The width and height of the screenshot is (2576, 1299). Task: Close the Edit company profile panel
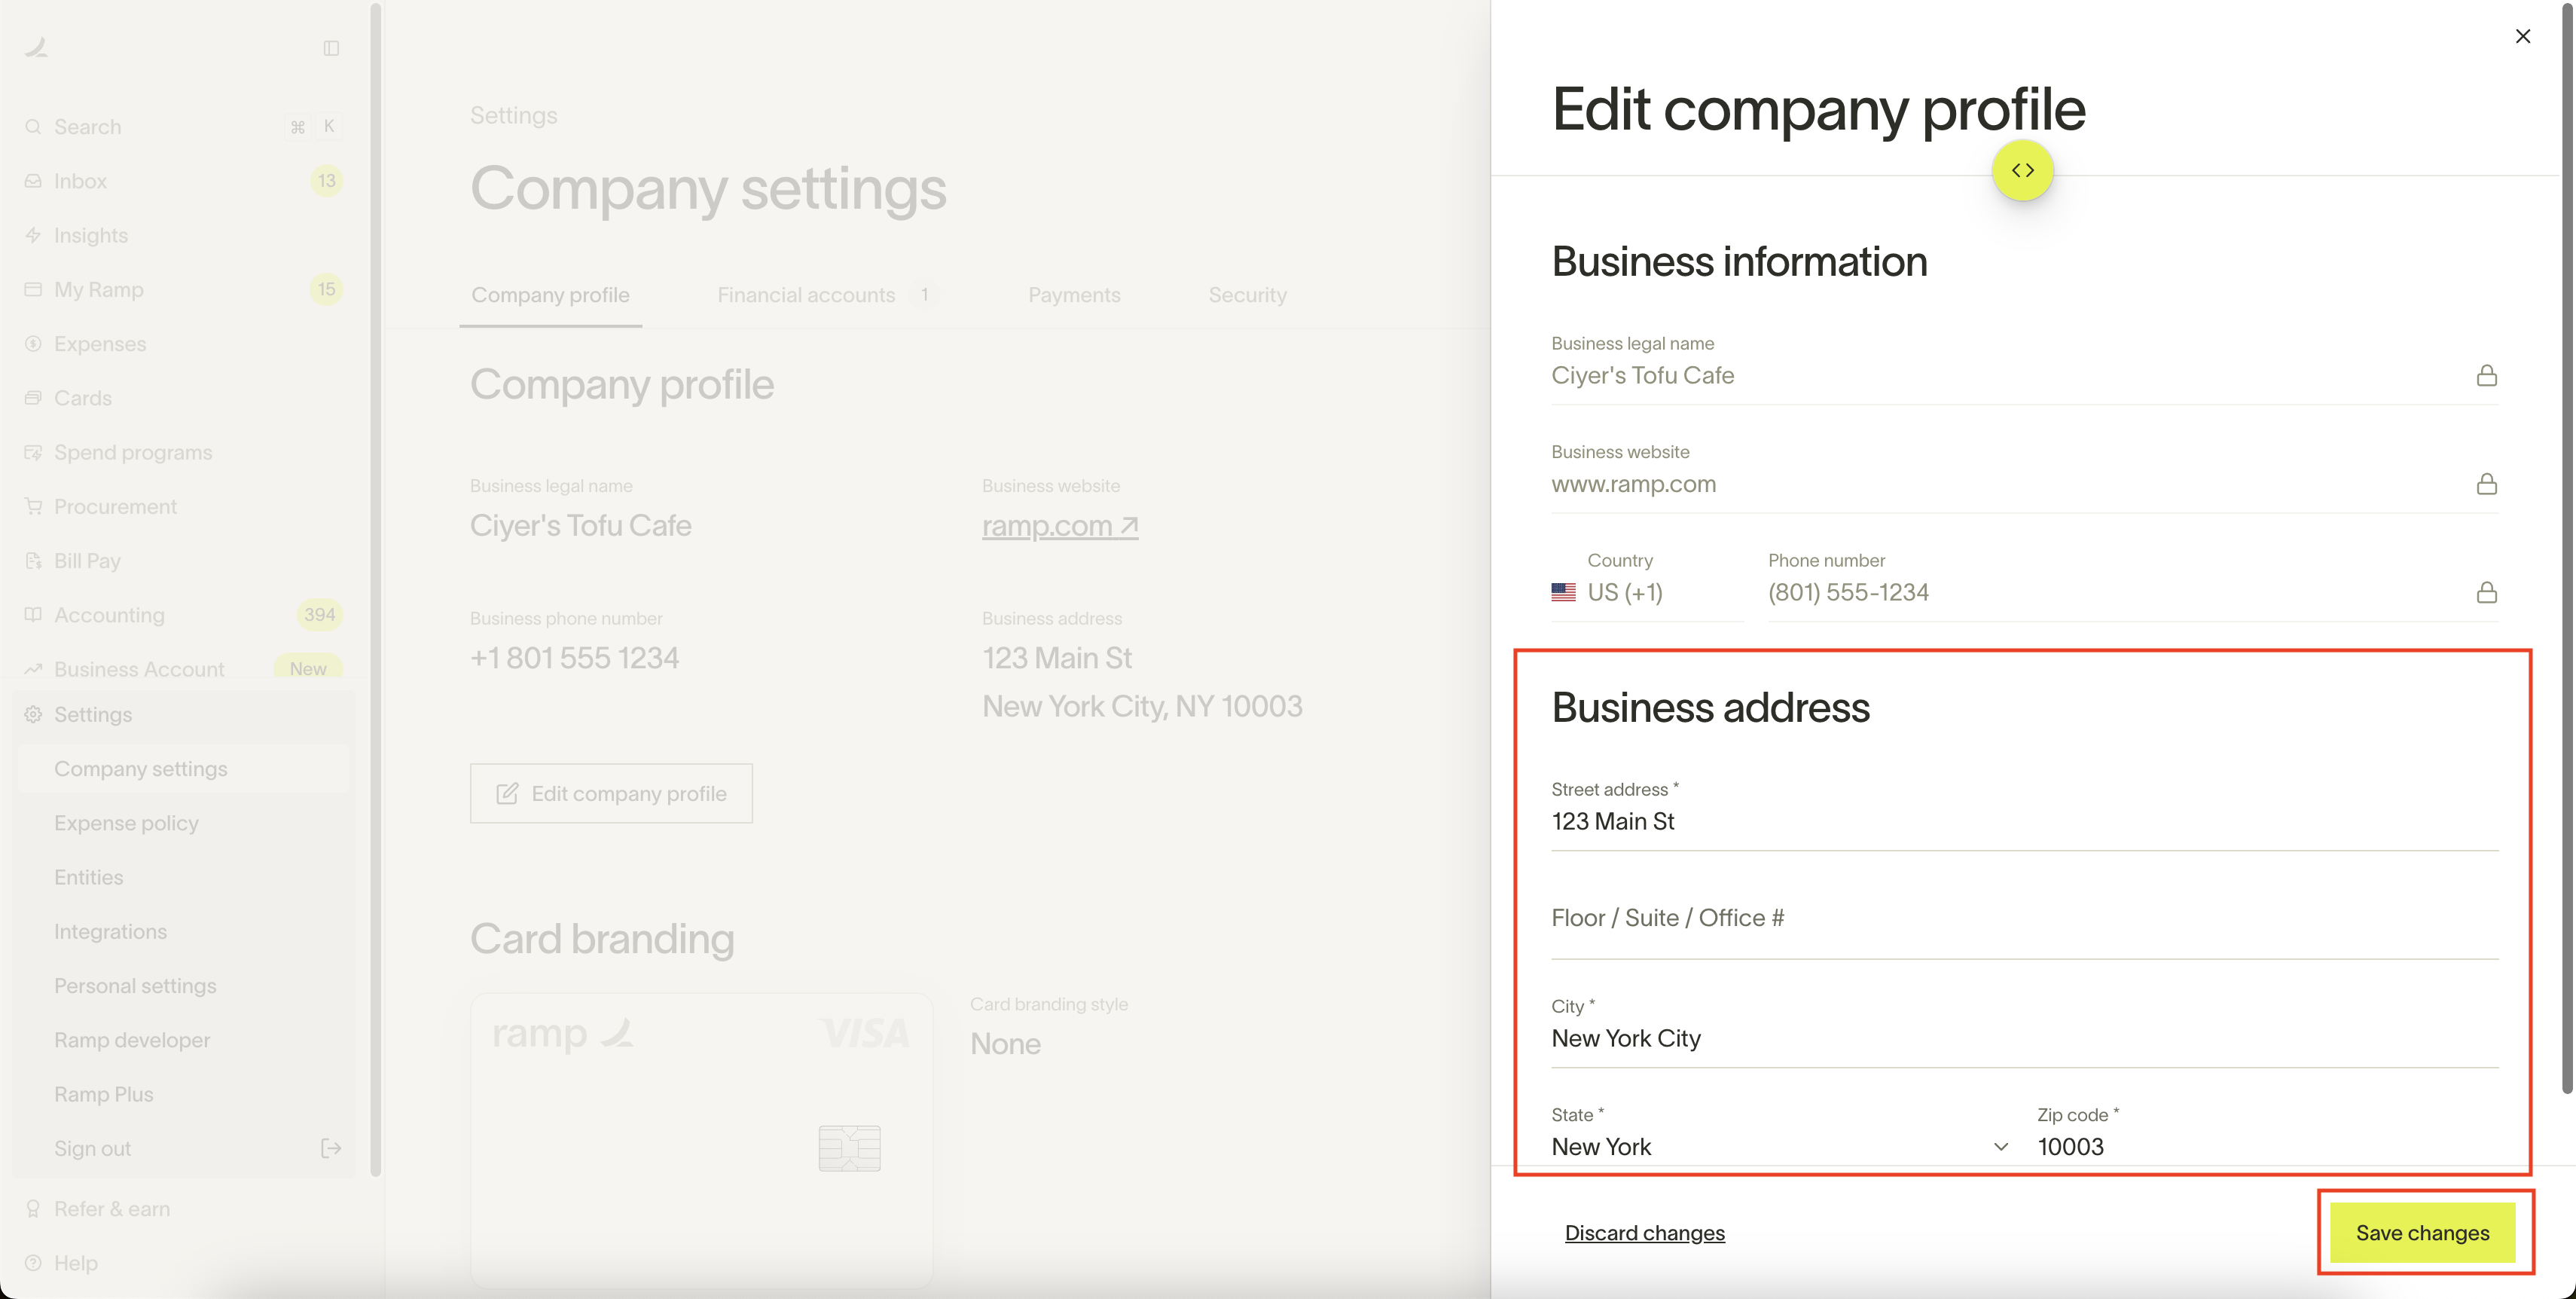(2522, 36)
